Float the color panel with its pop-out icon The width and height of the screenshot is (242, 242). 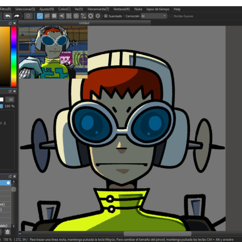(10, 23)
